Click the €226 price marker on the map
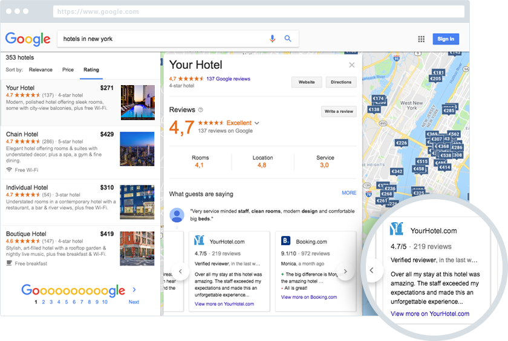The image size is (508, 341). pyautogui.click(x=402, y=143)
